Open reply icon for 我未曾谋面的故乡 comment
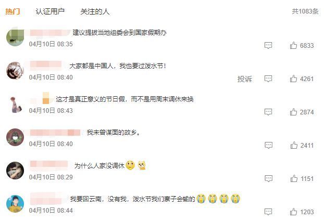The height and width of the screenshot is (221, 324). [x=268, y=145]
